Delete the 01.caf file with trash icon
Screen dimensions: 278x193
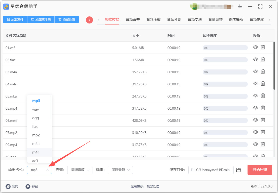[x=263, y=47]
